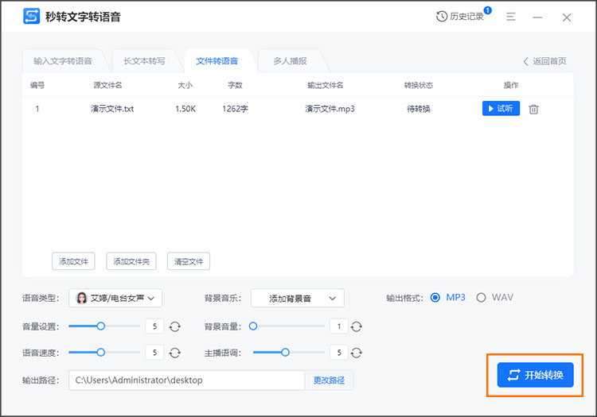
Task: Select the 文件转语音 tab
Action: click(217, 61)
